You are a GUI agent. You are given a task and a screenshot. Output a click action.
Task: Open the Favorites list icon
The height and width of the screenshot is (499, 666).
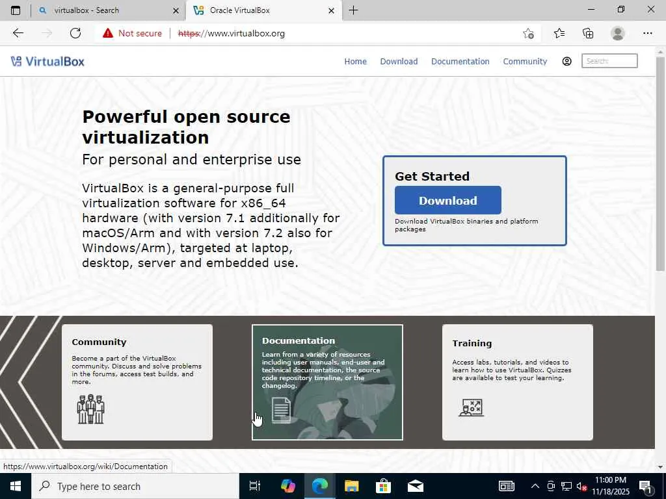click(559, 33)
